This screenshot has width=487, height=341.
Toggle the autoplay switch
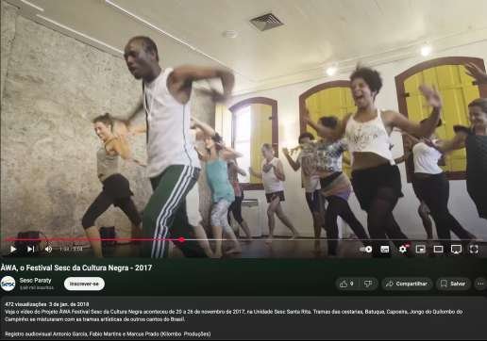(x=366, y=249)
